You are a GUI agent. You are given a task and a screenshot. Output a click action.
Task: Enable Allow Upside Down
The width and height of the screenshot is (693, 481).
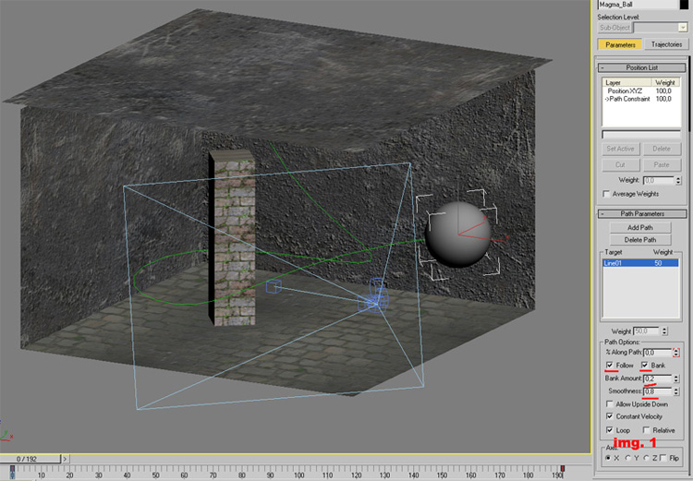point(609,403)
